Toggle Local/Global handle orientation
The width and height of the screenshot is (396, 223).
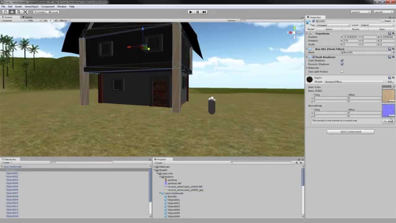[53, 12]
